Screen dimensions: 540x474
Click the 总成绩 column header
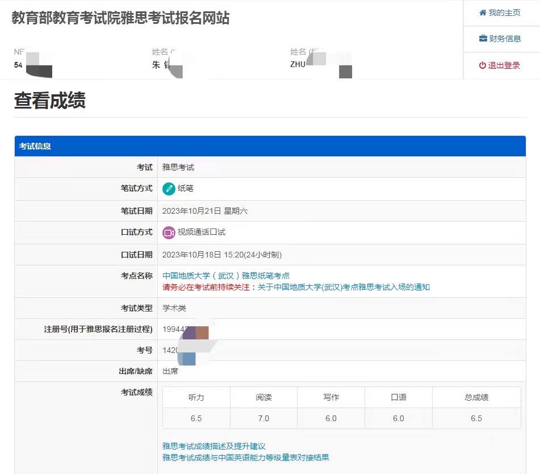[x=476, y=397]
